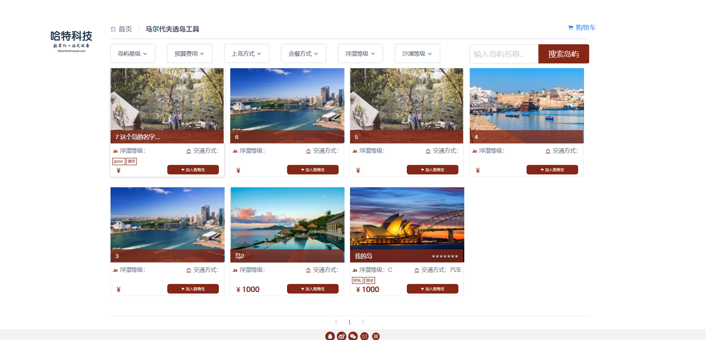Open the 岛2 island thumbnail image
706x340 pixels.
[x=287, y=225]
